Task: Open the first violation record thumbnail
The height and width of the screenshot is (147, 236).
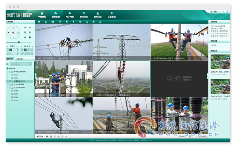Action: tap(220, 62)
